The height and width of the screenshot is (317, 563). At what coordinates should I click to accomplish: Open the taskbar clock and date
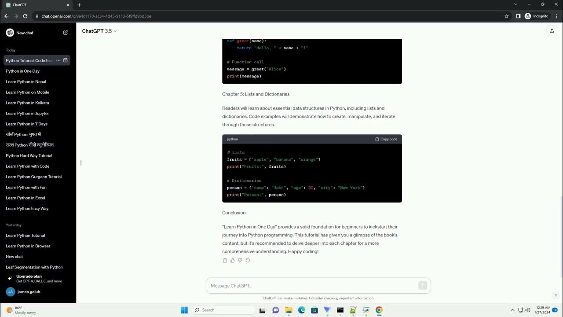coord(542,310)
